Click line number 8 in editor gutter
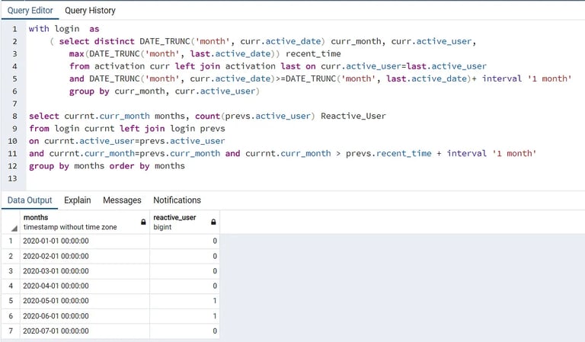The image size is (585, 342). pyautogui.click(x=14, y=116)
